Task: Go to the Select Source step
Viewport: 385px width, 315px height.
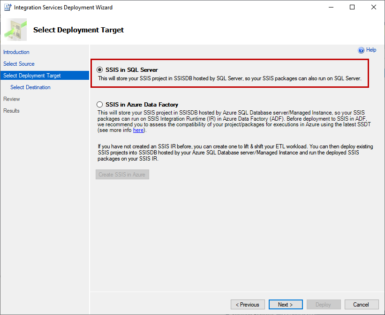Action: [x=19, y=64]
